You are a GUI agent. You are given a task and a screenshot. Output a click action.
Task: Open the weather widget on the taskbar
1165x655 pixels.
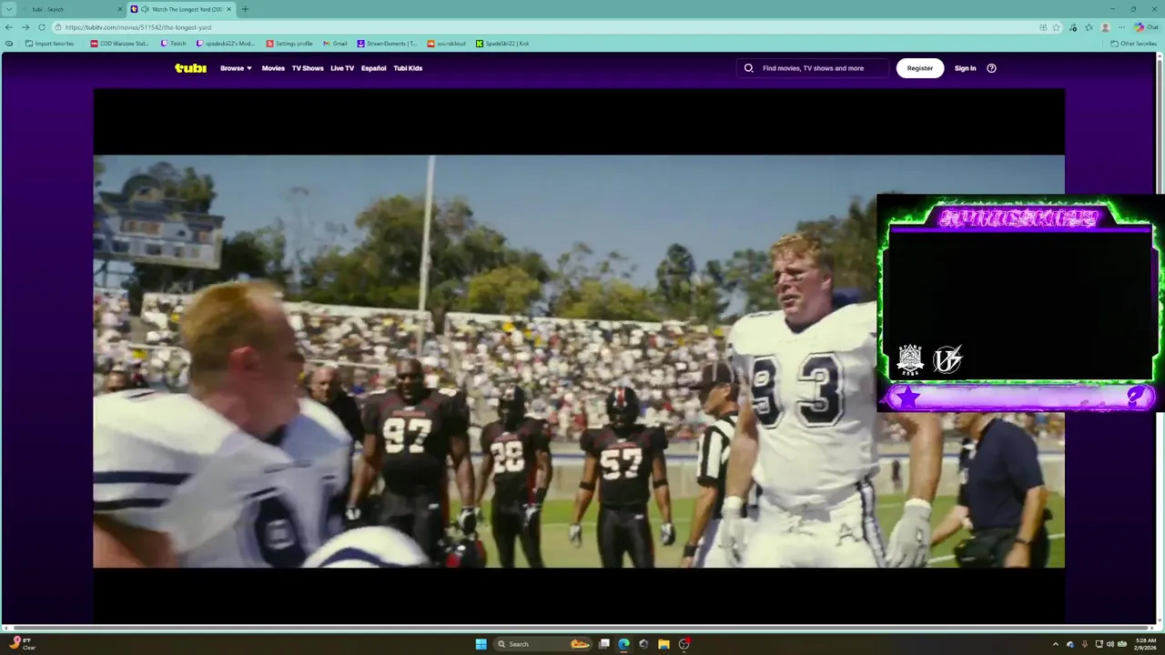(23, 644)
